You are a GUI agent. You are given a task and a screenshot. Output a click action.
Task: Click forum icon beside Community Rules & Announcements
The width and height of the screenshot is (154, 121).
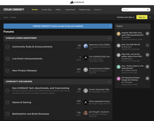(x=7, y=47)
